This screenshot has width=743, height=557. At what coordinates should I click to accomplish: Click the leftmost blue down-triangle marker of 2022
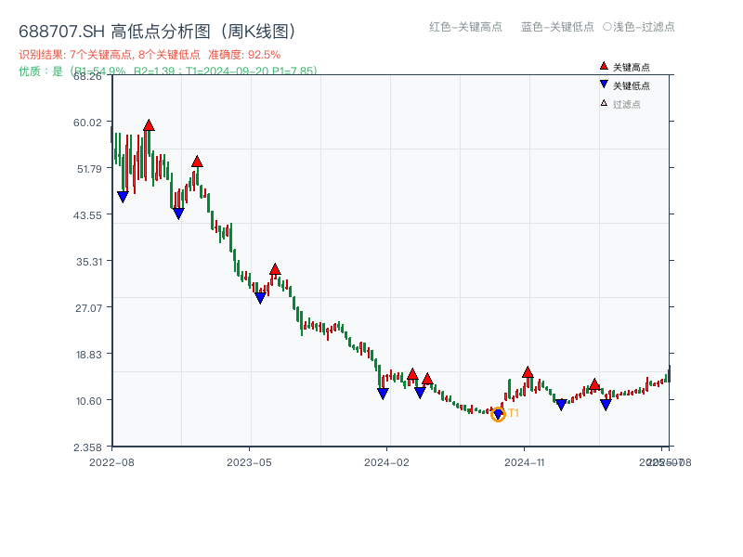coord(123,196)
